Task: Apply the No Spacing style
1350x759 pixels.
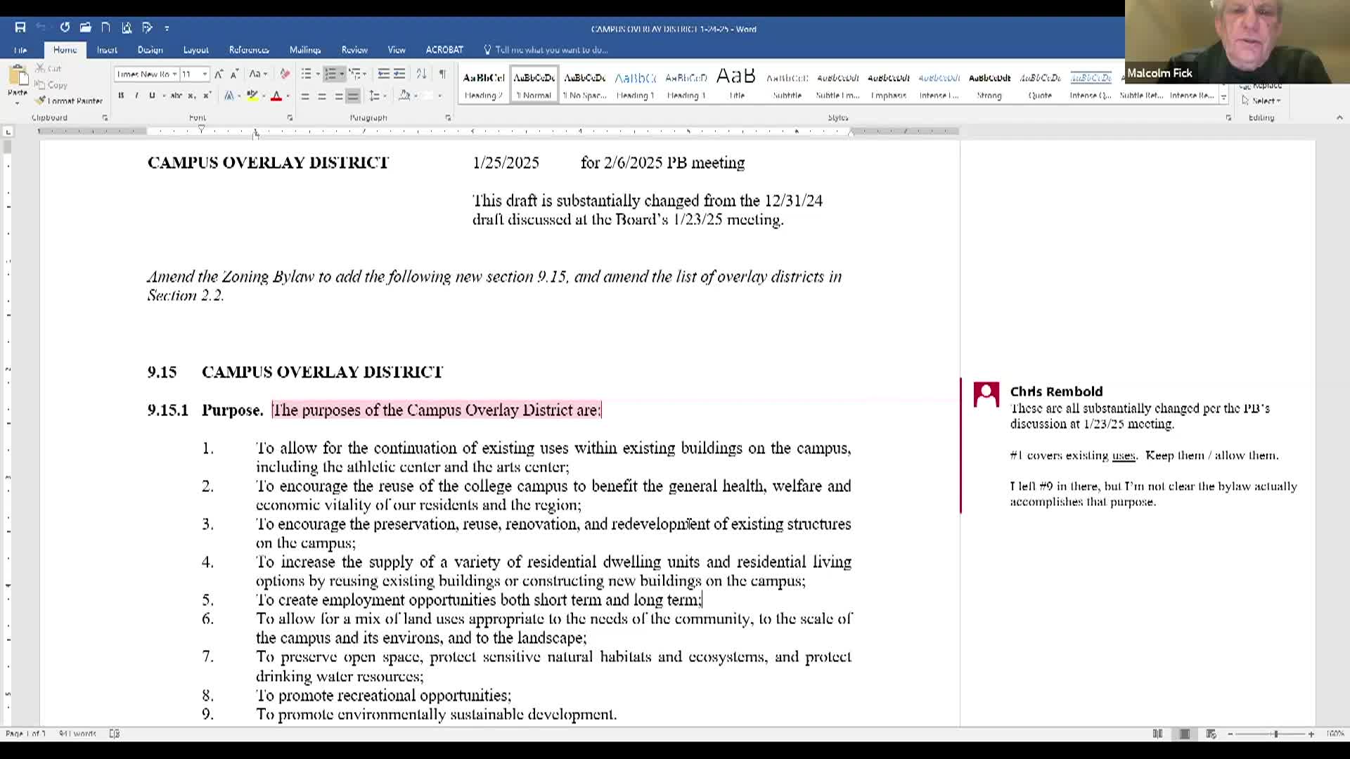Action: coord(584,85)
